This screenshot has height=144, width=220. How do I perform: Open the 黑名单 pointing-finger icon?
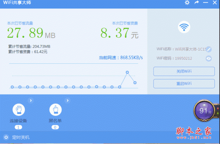tap(55, 110)
